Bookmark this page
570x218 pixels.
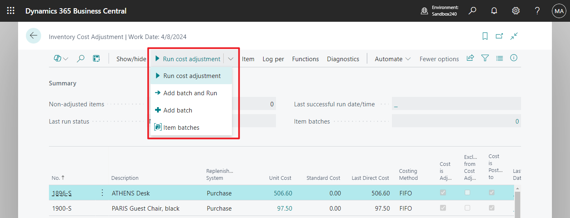tap(485, 36)
